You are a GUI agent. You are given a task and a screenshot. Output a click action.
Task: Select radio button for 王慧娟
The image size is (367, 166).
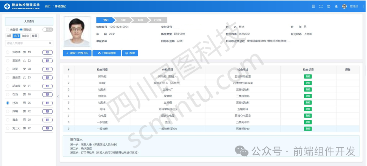click(x=8, y=61)
